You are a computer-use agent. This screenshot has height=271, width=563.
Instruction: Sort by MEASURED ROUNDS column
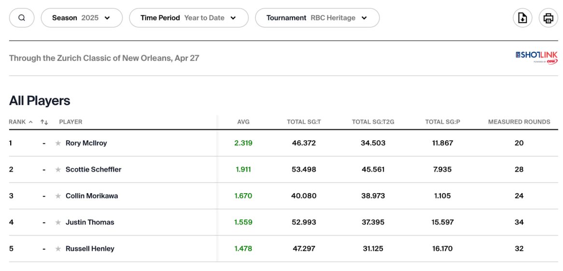(519, 122)
